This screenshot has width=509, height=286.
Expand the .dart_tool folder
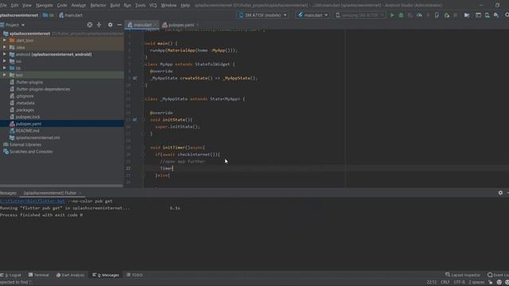tap(5, 41)
